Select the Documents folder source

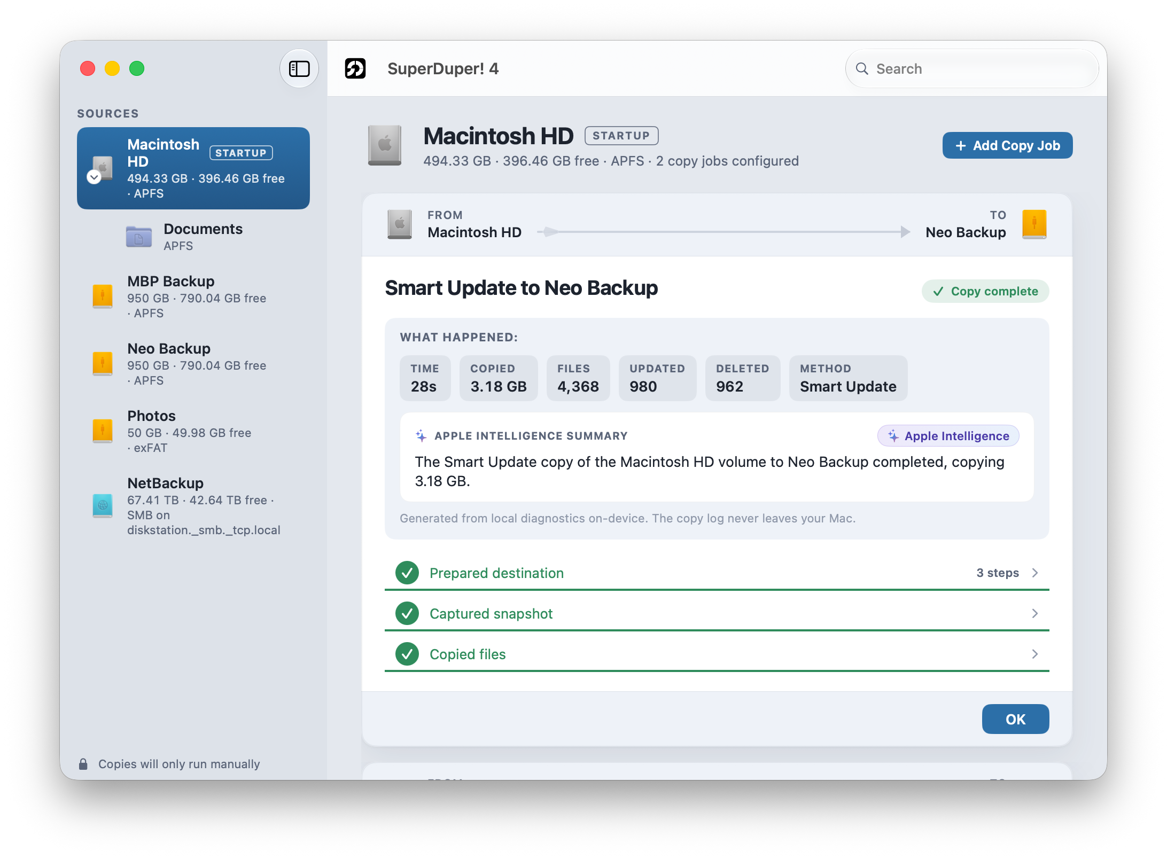[193, 237]
